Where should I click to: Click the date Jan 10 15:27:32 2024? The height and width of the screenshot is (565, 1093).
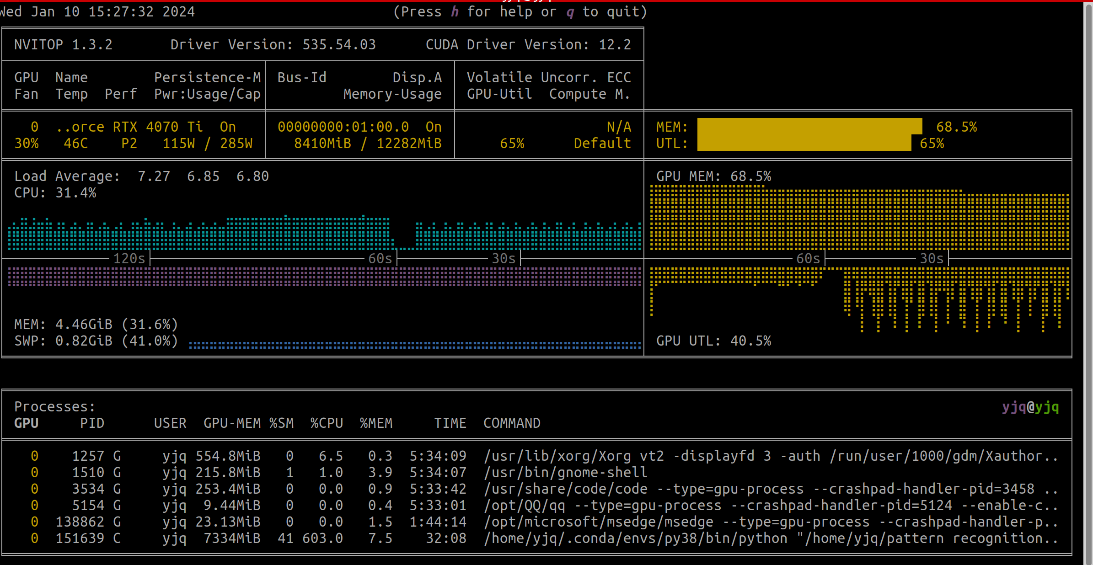113,11
